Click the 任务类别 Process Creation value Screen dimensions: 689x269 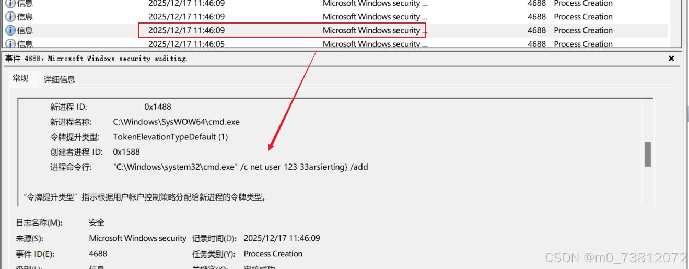click(x=273, y=254)
